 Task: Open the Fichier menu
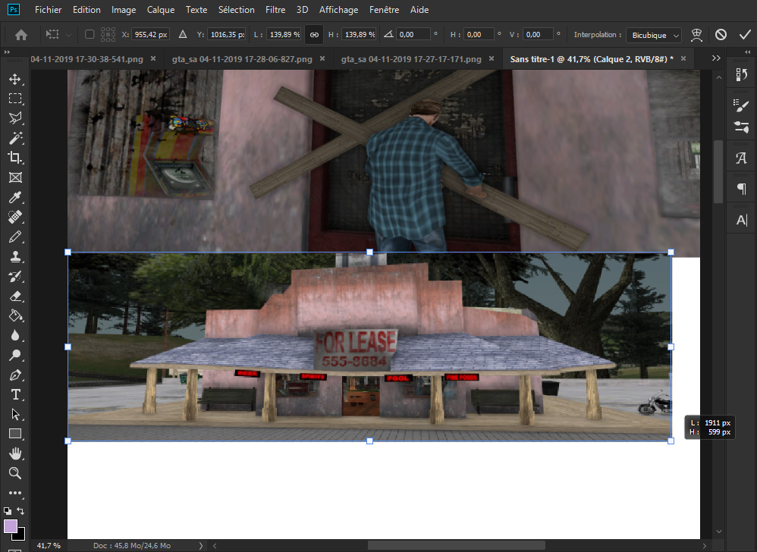tap(49, 10)
